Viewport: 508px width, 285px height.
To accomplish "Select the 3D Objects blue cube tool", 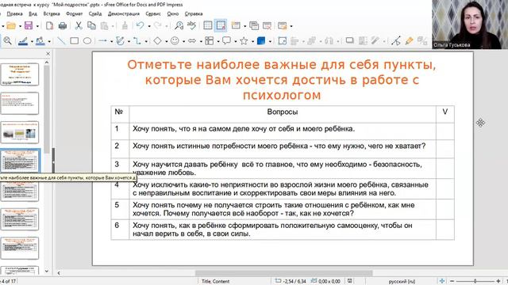I will point(261,40).
